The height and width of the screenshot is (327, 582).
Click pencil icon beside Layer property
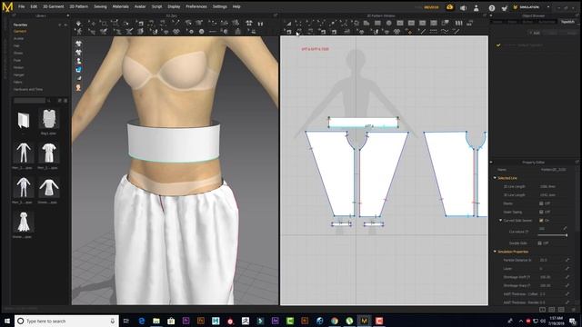click(x=567, y=269)
